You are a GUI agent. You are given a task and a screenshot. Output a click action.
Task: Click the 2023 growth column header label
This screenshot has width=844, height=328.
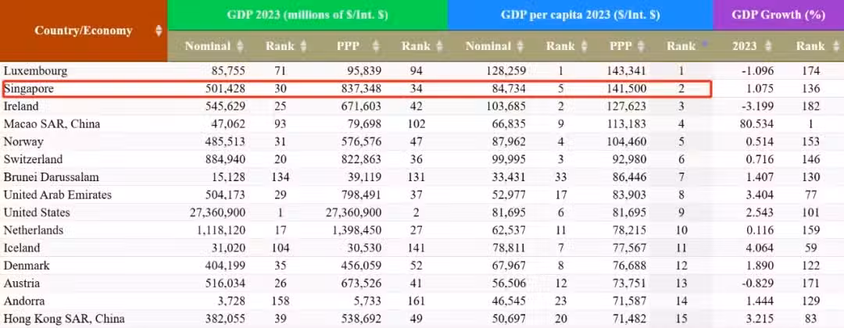(x=745, y=46)
